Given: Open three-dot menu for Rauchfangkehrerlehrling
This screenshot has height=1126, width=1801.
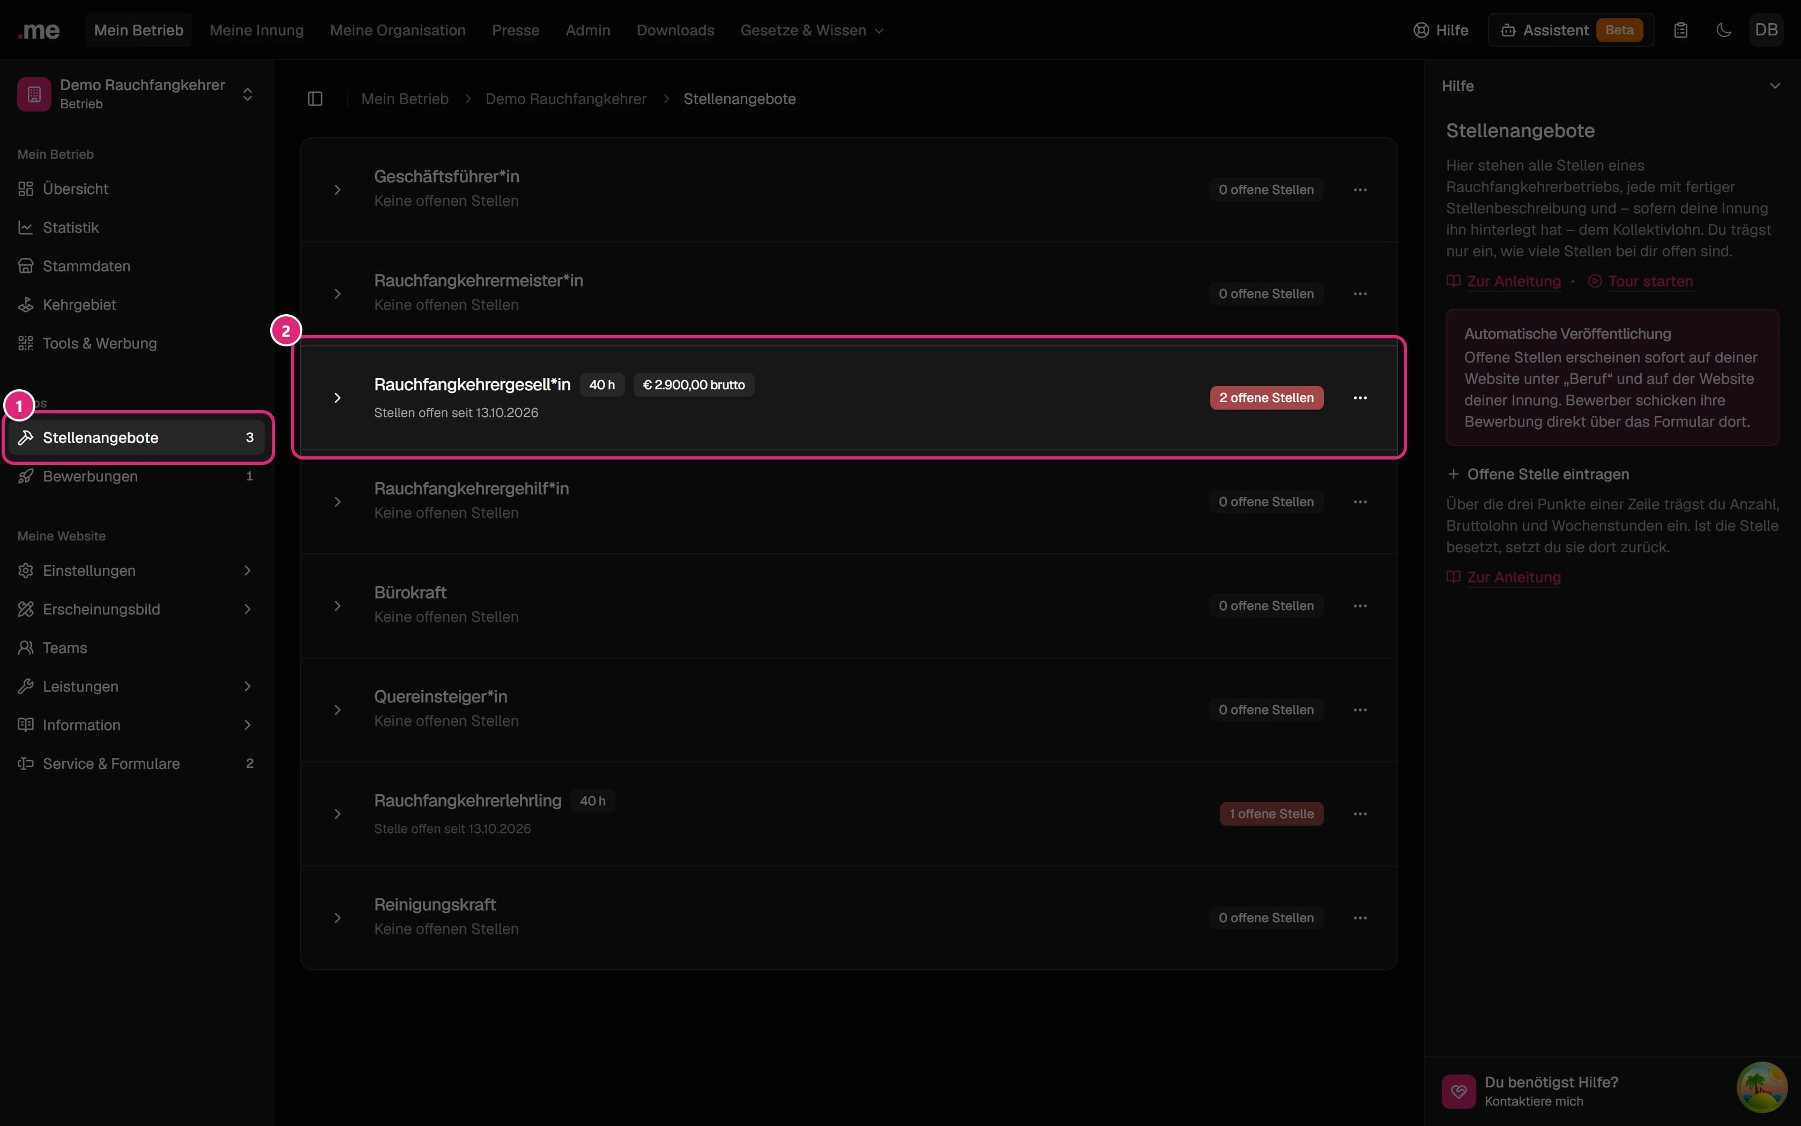Looking at the screenshot, I should [1360, 814].
